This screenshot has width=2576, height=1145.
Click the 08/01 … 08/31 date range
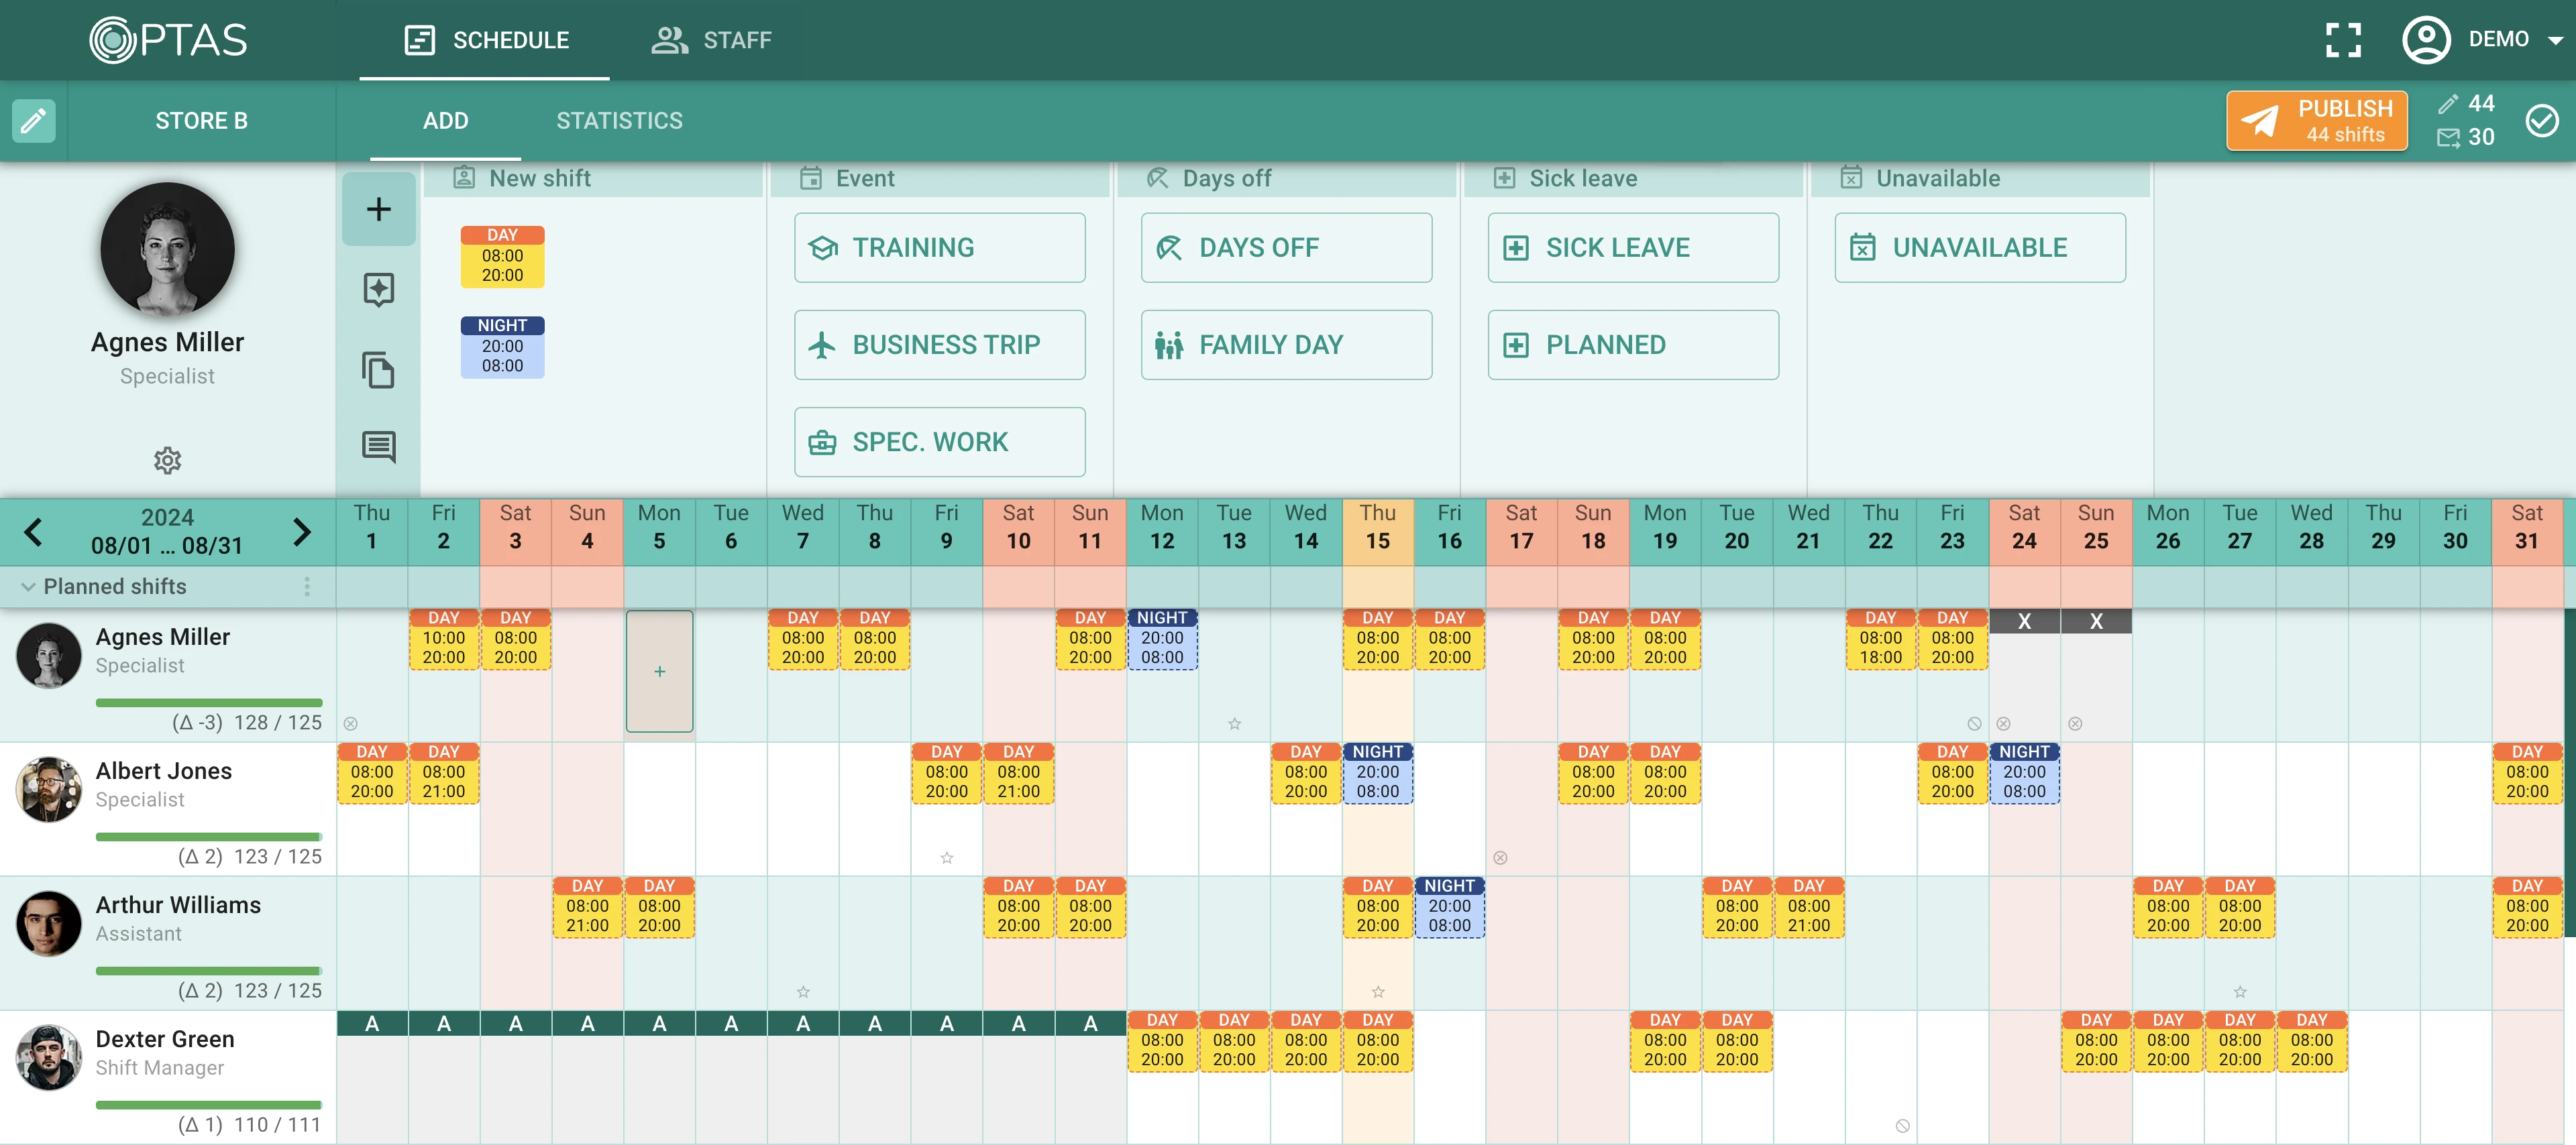pos(167,546)
